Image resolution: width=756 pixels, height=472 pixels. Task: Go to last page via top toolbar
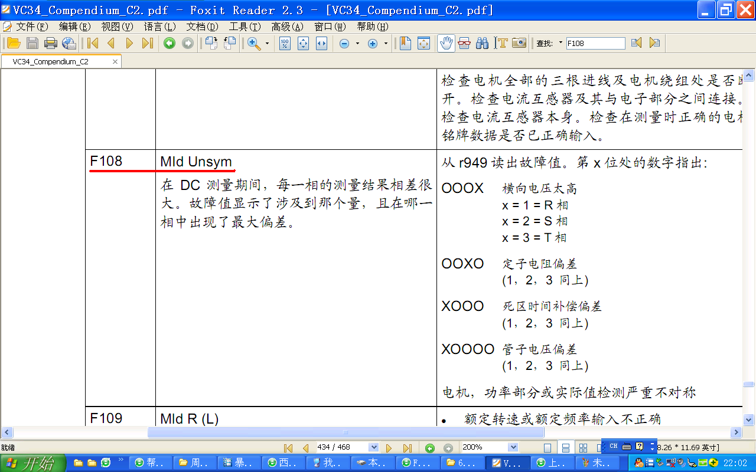click(148, 43)
